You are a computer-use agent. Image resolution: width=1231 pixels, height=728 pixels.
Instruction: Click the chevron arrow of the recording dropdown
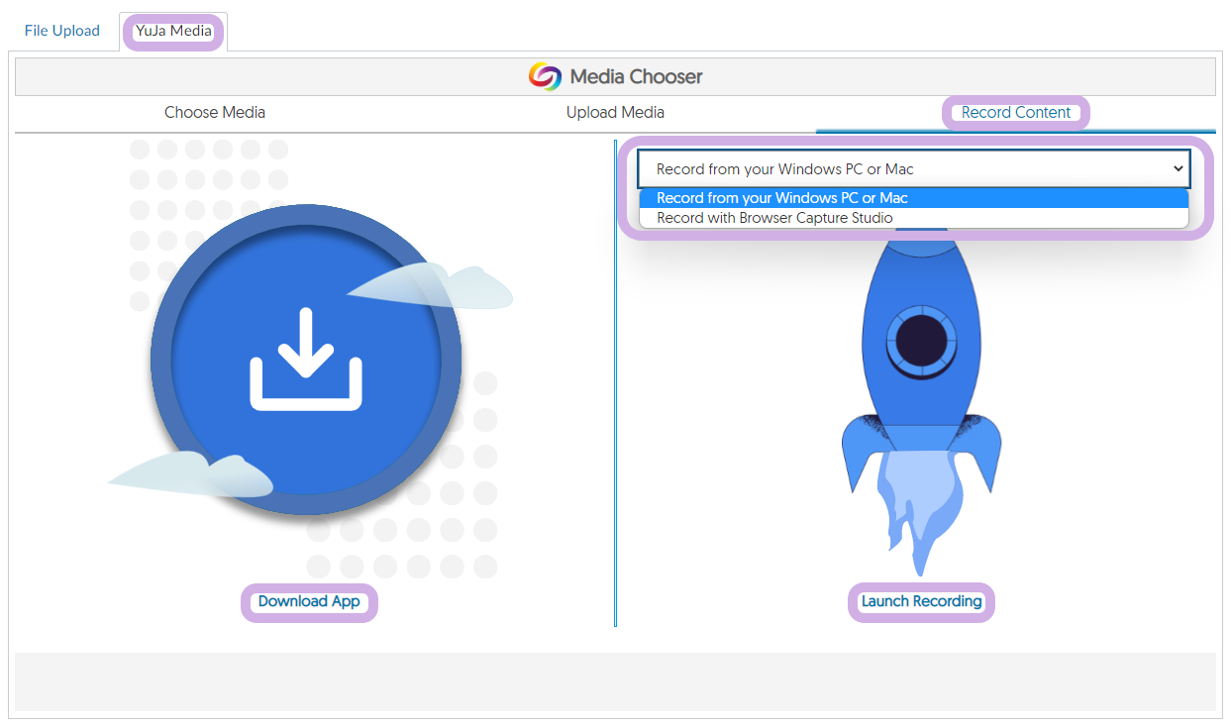coord(1178,169)
